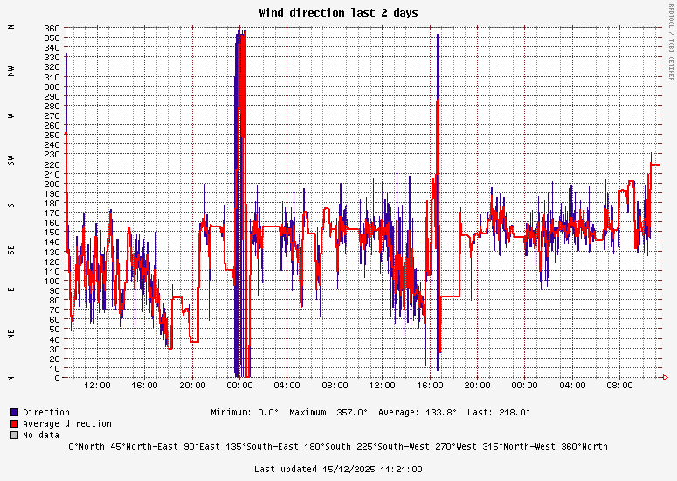Click the 360 label on y-axis
677x481 pixels.
[52, 29]
